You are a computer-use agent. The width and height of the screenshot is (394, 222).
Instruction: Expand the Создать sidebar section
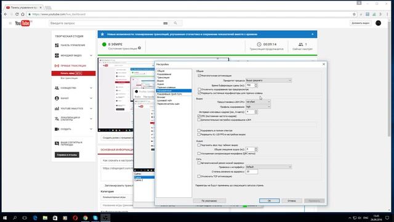point(91,129)
